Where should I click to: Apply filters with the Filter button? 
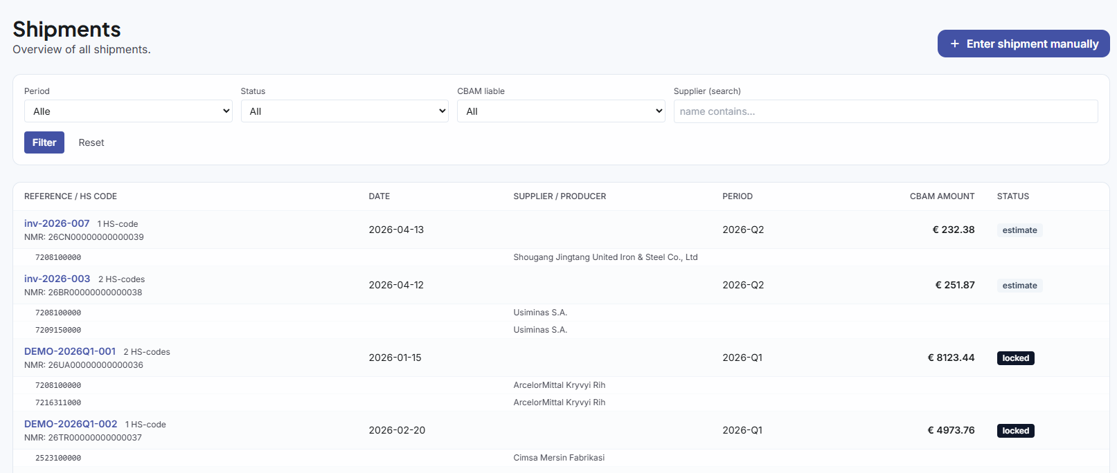(44, 142)
